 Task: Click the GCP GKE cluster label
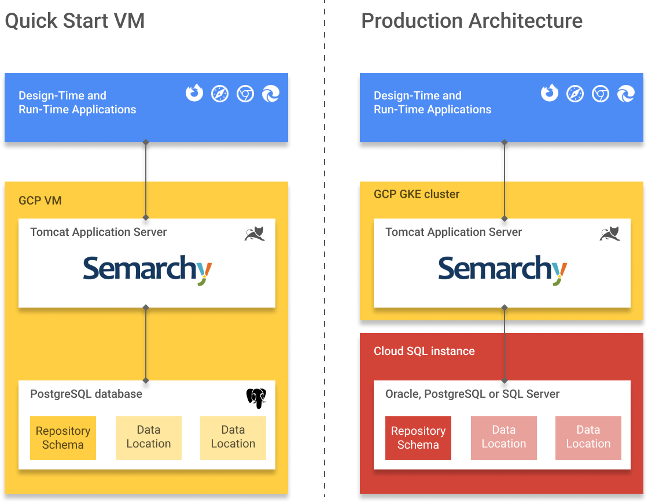pos(417,194)
